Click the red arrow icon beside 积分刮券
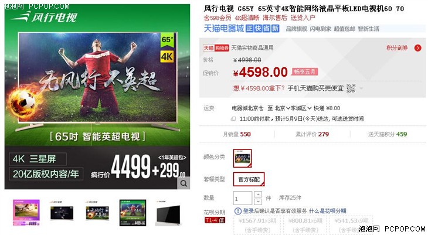The height and width of the screenshot is (235, 428). (417, 48)
